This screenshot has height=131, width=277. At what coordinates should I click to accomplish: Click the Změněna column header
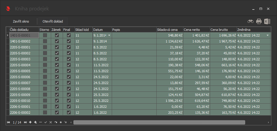tap(254, 30)
